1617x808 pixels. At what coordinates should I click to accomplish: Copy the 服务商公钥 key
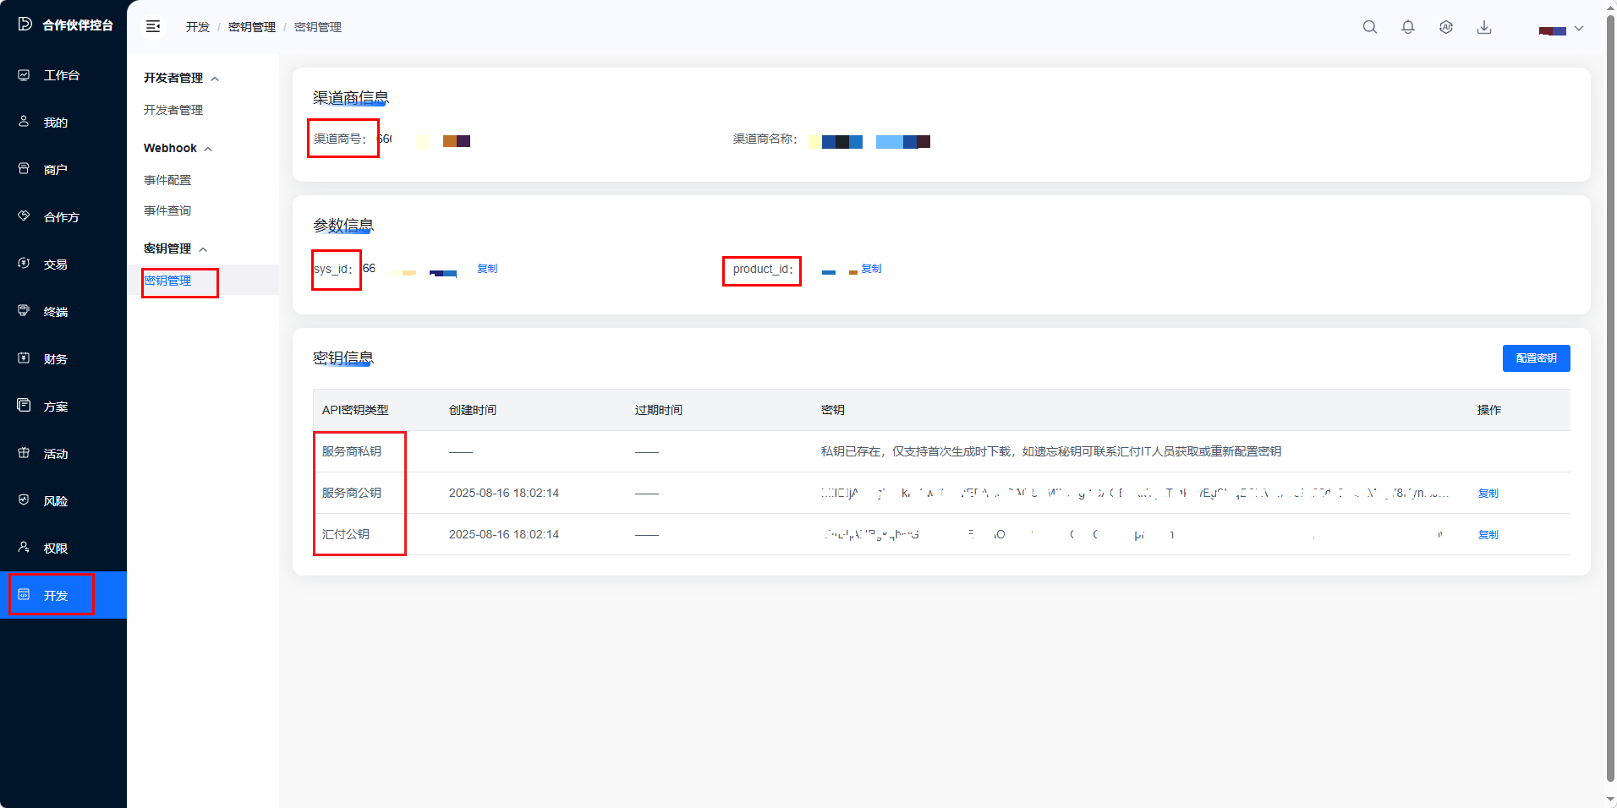click(x=1488, y=494)
